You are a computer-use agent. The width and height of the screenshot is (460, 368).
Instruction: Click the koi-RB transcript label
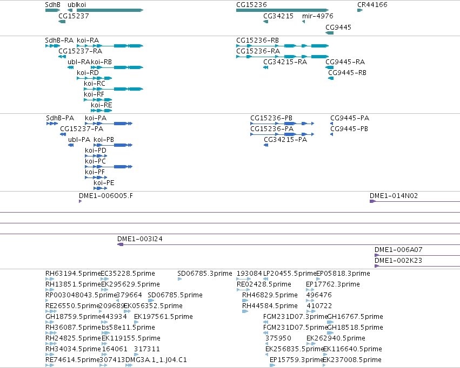click(101, 62)
